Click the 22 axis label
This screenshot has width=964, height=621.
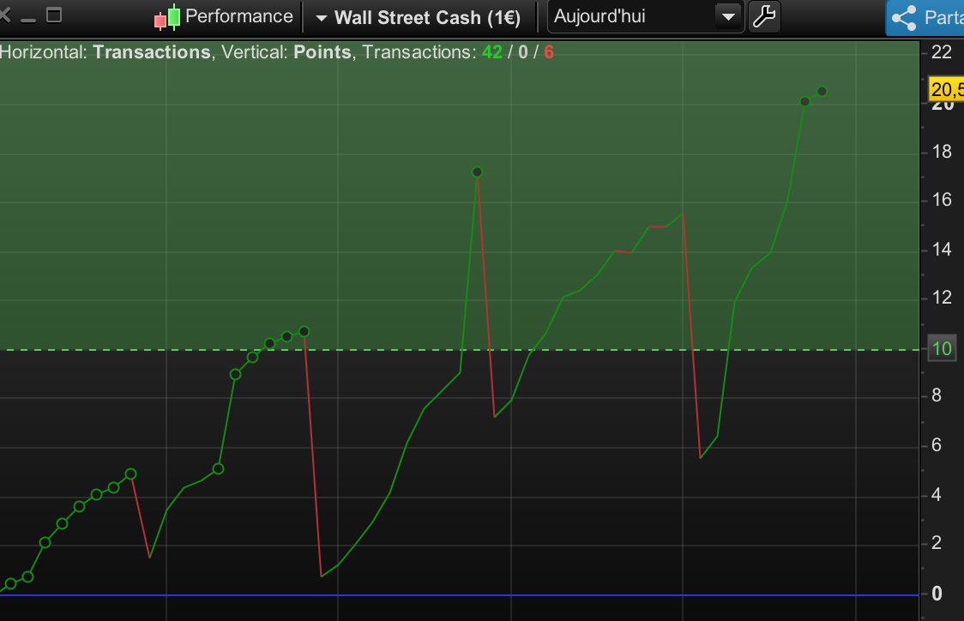[941, 52]
